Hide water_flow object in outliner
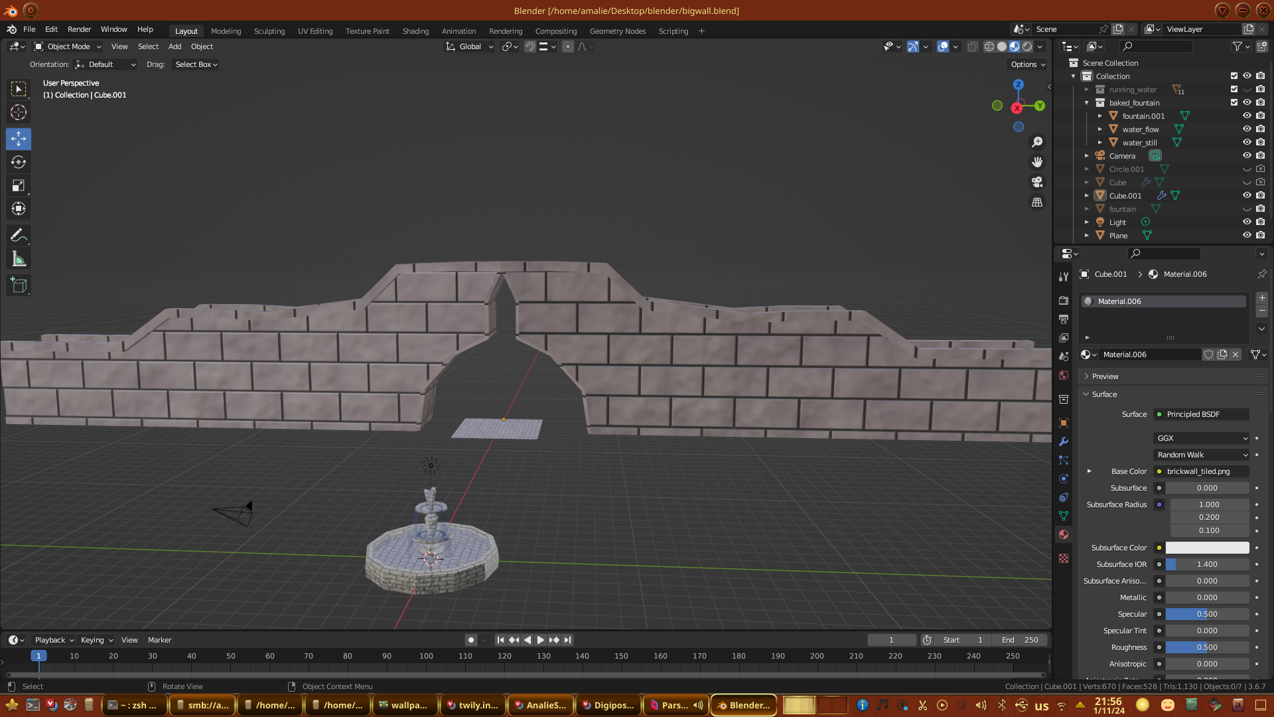The height and width of the screenshot is (717, 1274). click(x=1247, y=129)
